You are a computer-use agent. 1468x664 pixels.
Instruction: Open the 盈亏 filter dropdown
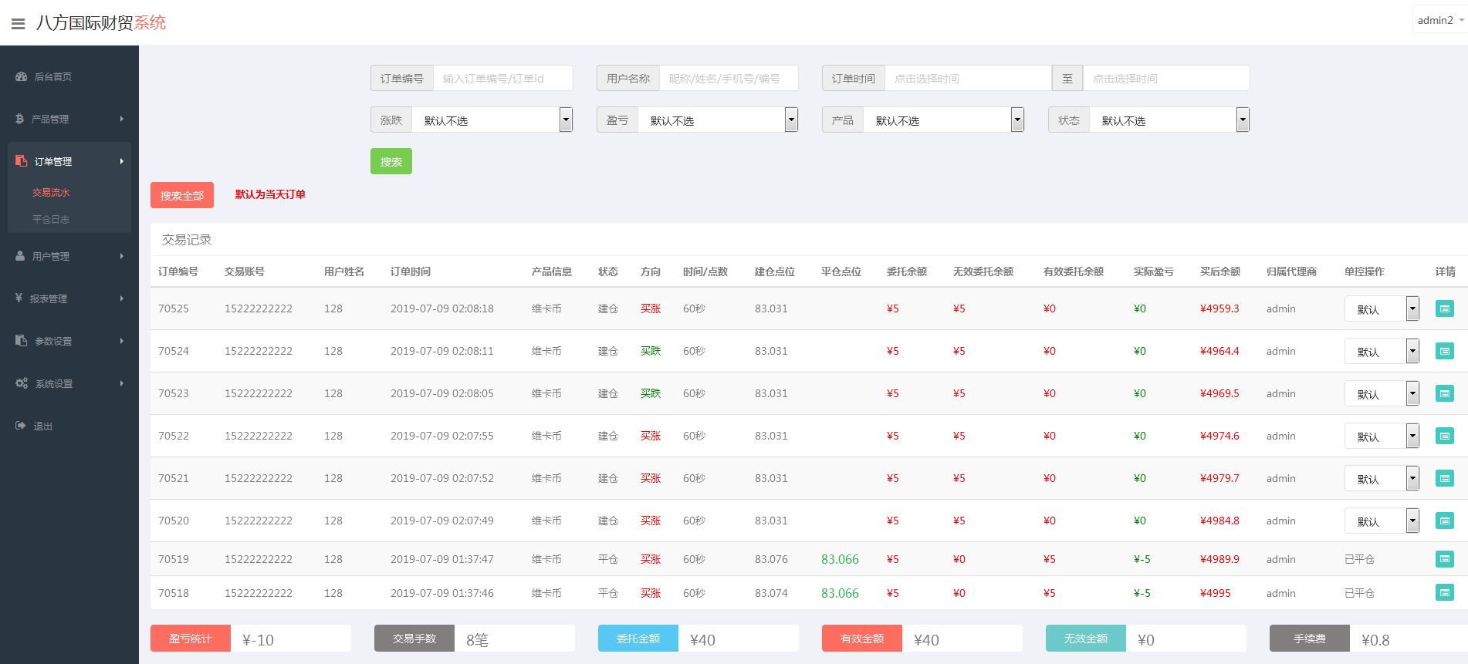tap(718, 120)
